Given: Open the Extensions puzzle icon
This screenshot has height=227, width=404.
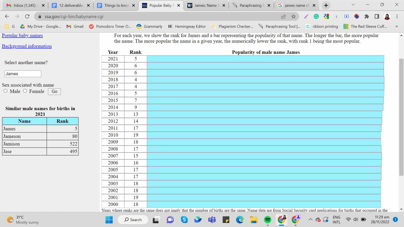Looking at the screenshot, I should (x=367, y=17).
